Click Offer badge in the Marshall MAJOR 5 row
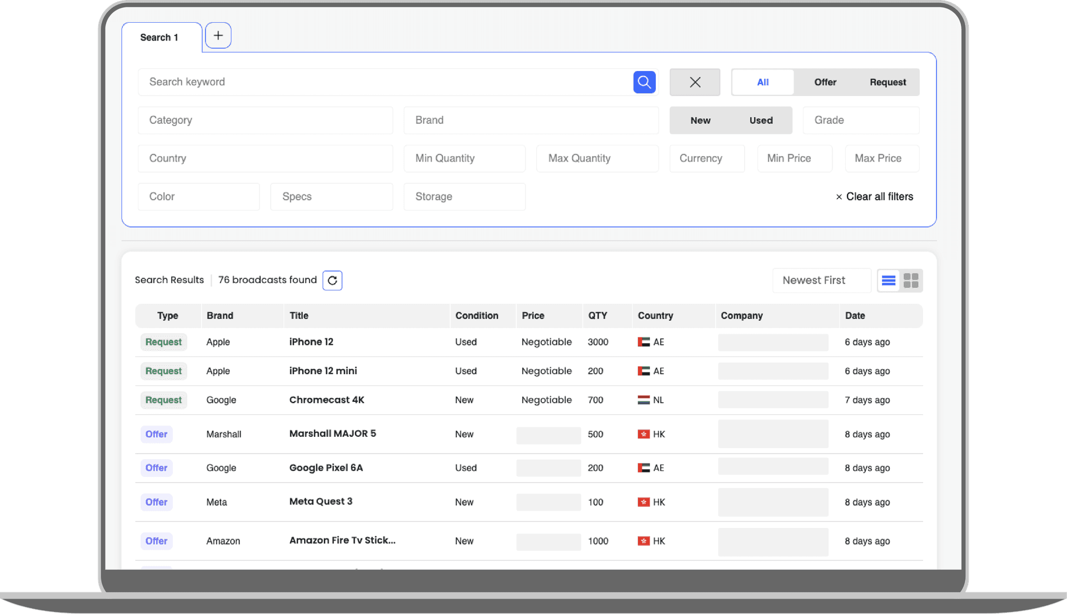Viewport: 1067px width, 614px height. click(x=156, y=434)
